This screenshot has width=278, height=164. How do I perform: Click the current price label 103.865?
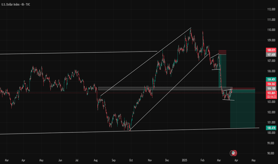pyautogui.click(x=271, y=93)
